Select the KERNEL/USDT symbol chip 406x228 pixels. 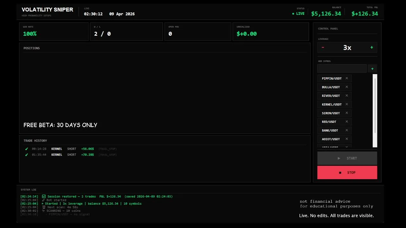334,104
